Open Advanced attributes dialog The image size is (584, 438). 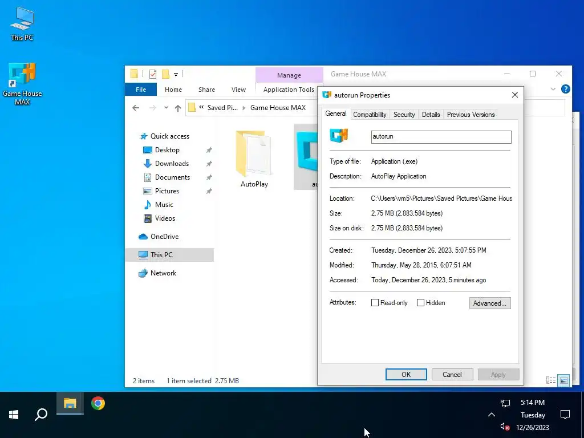click(x=490, y=303)
